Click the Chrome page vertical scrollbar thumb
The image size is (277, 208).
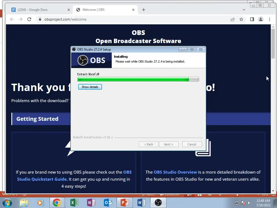click(x=273, y=44)
